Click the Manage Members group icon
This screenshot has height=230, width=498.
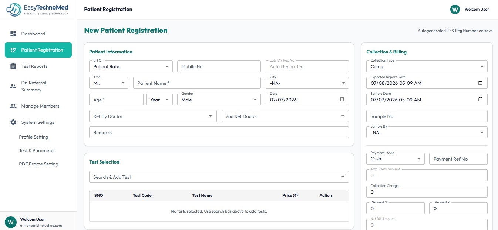point(13,106)
